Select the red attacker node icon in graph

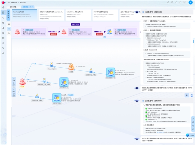pyautogui.click(x=22, y=82)
